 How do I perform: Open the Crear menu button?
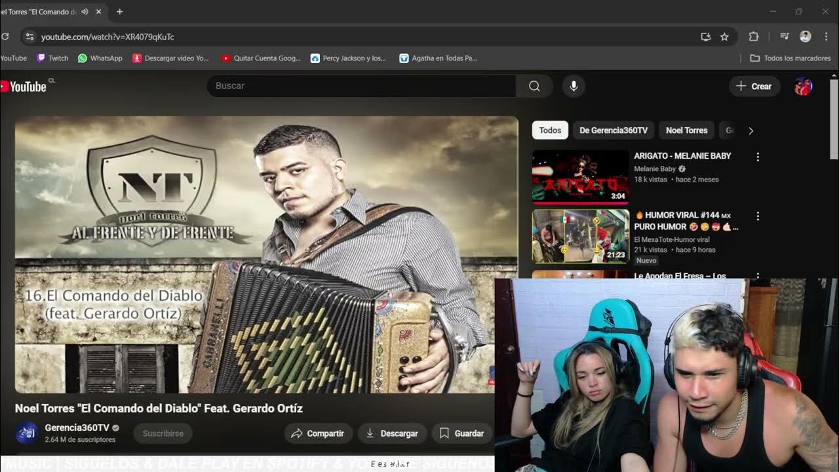pos(754,86)
